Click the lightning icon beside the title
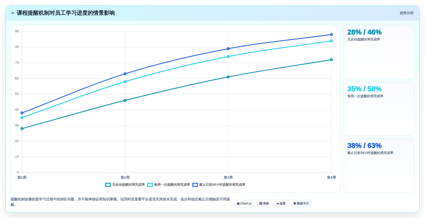This screenshot has height=218, width=425. 13,13
